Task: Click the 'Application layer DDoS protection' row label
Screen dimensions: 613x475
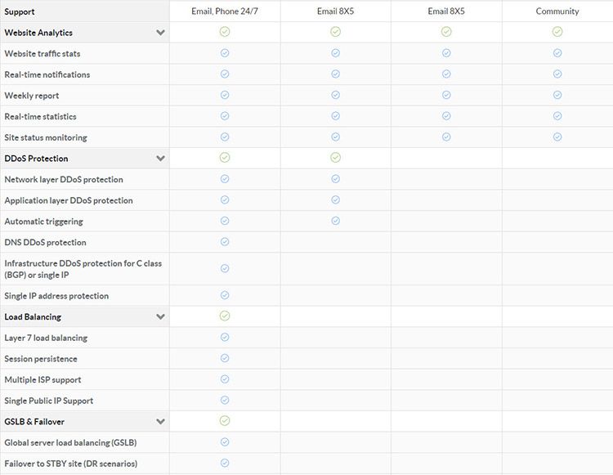Action: pyautogui.click(x=69, y=200)
